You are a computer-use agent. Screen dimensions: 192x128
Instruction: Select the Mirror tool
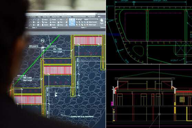tap(53, 22)
